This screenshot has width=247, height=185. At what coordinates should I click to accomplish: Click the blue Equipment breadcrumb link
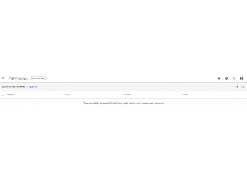(33, 87)
